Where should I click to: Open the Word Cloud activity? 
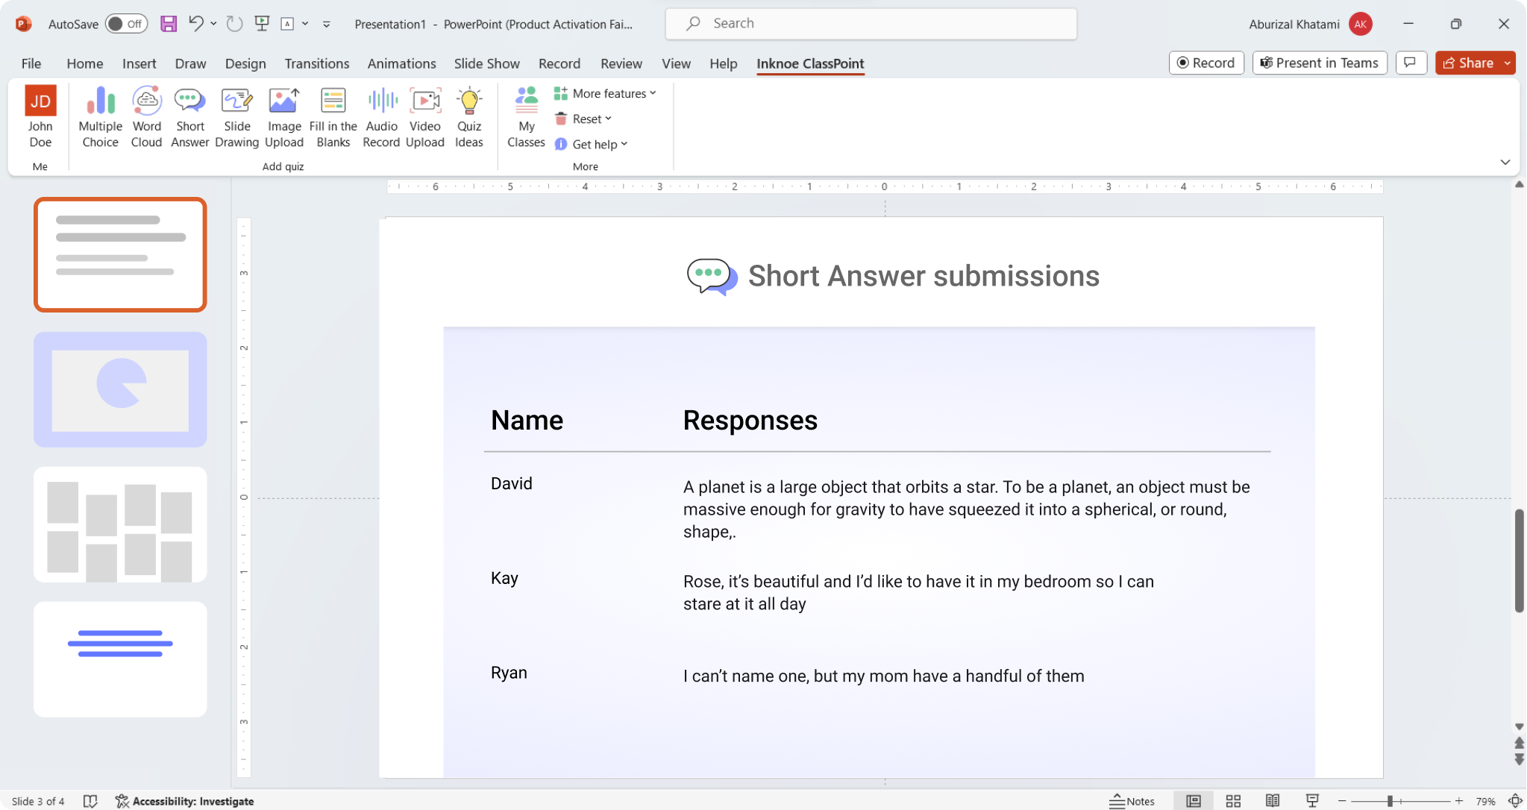point(146,116)
